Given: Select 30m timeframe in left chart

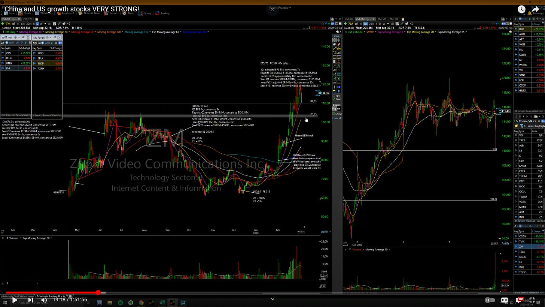Looking at the screenshot, I should click(29, 24).
